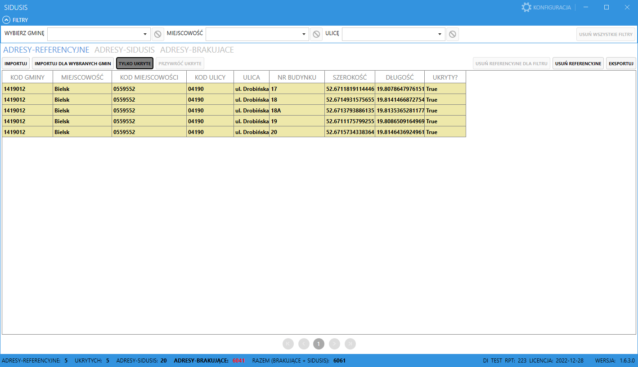Clear the Wybierz Gminę filter icon
The image size is (638, 367).
[157, 34]
